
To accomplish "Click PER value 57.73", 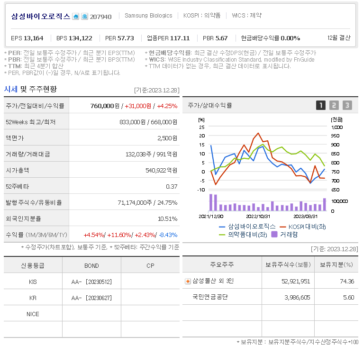I will point(126,38).
